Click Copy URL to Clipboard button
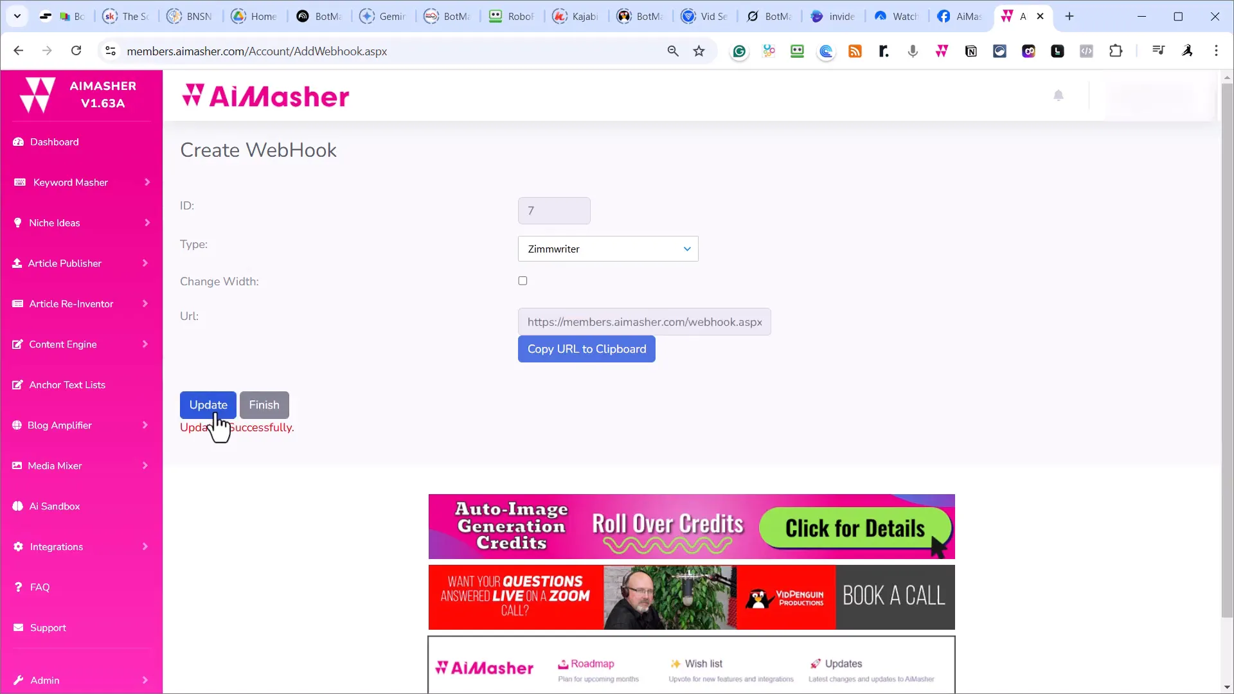Viewport: 1234px width, 694px height. coord(587,349)
